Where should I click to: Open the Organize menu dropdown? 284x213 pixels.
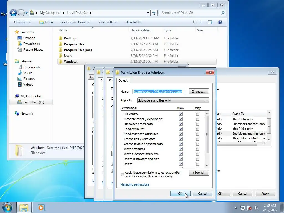click(x=22, y=22)
